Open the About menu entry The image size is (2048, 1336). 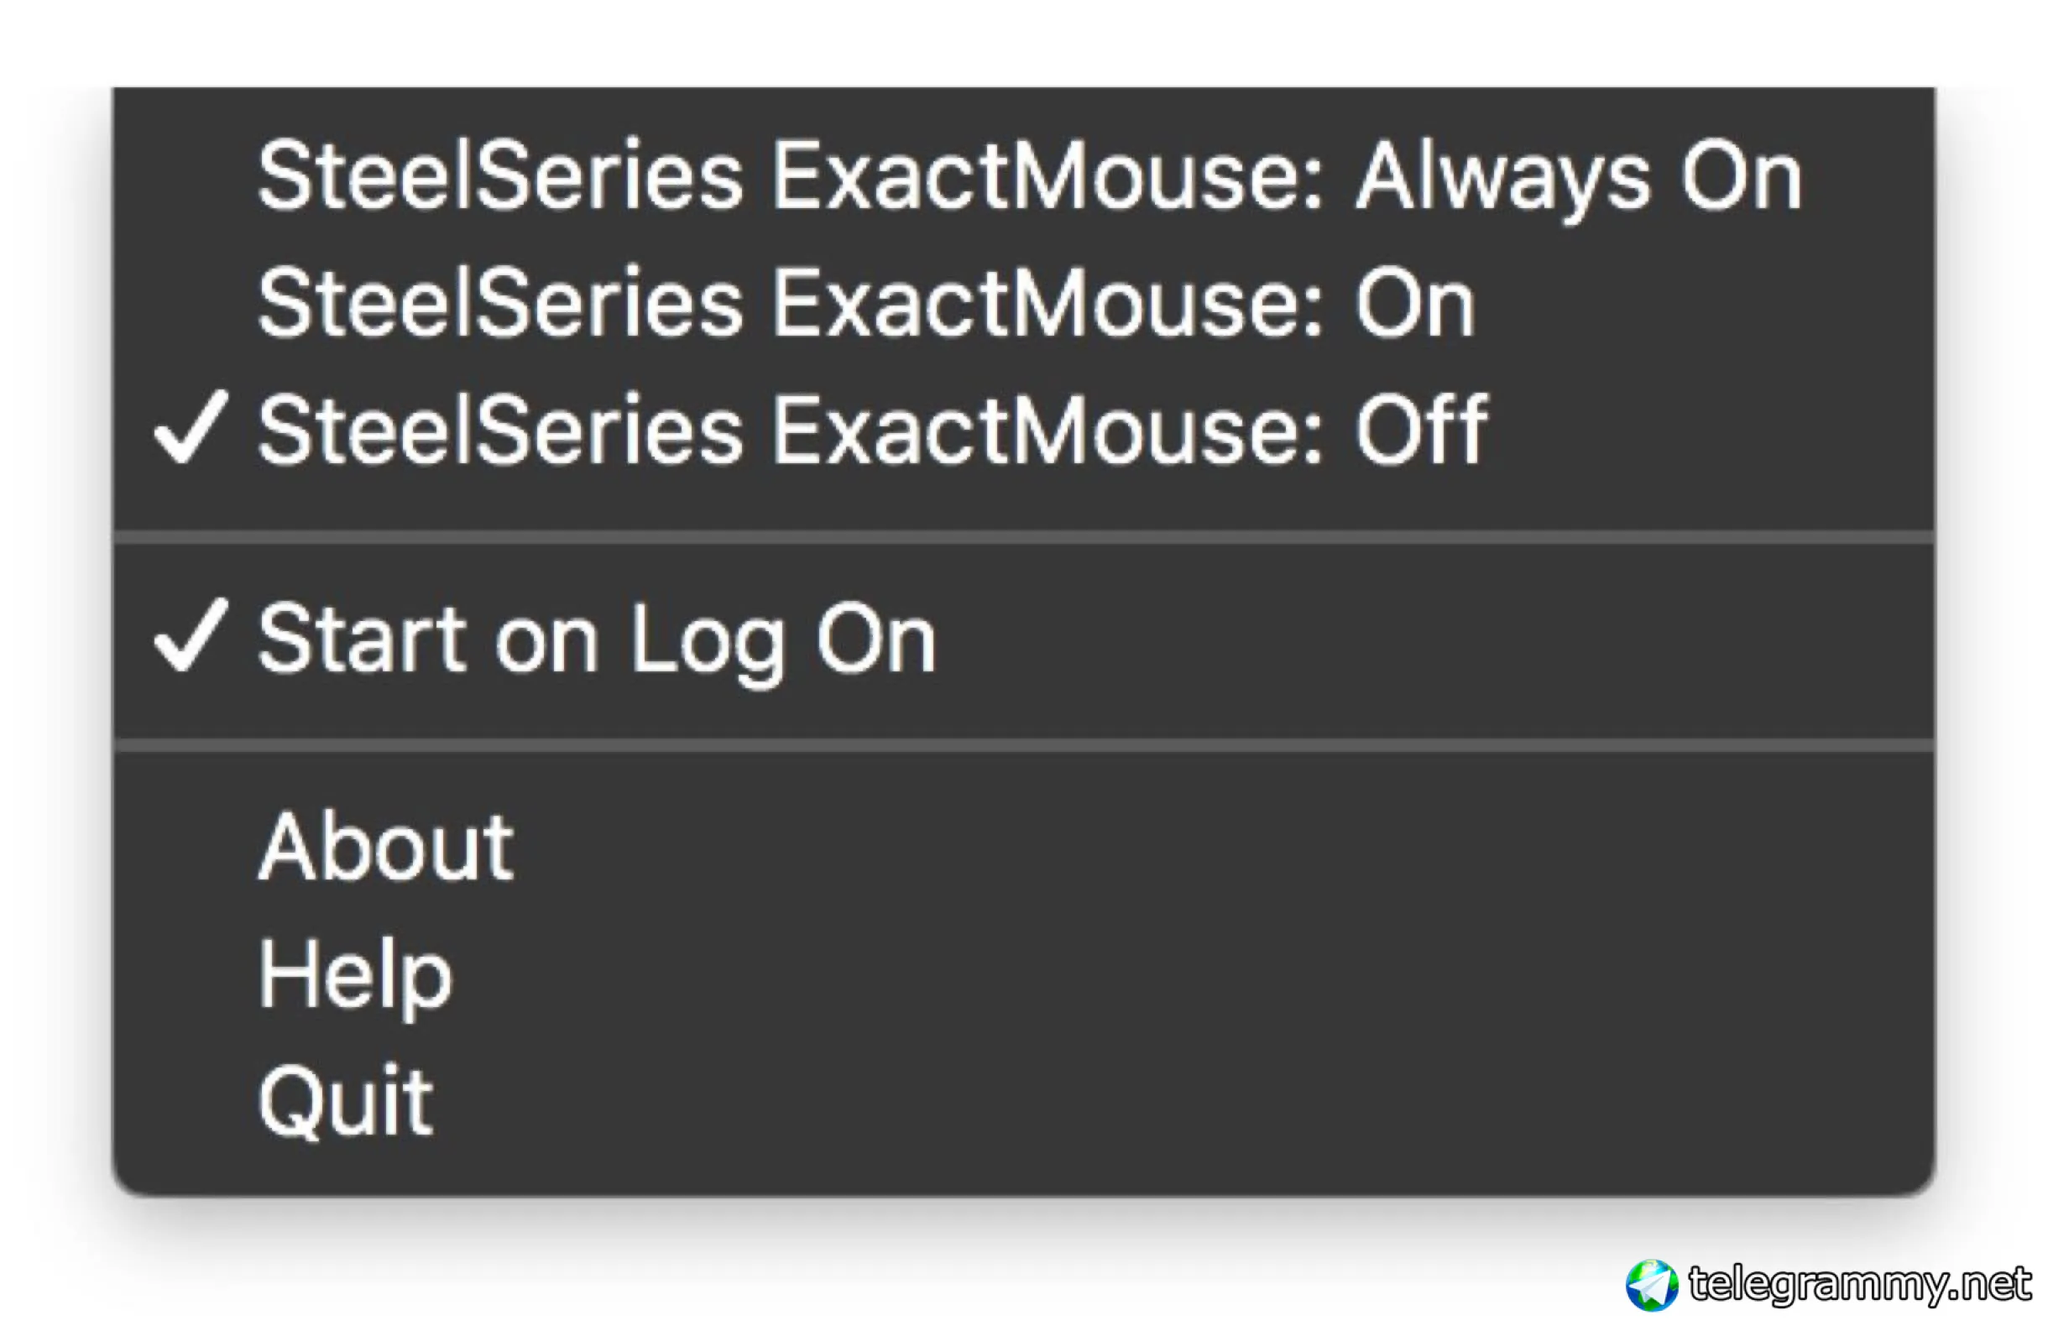[385, 848]
